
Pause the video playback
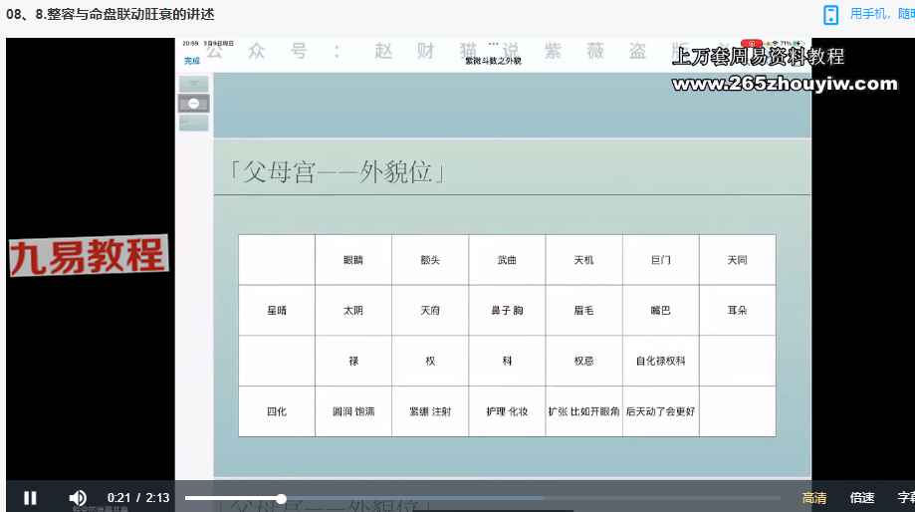pyautogui.click(x=30, y=498)
